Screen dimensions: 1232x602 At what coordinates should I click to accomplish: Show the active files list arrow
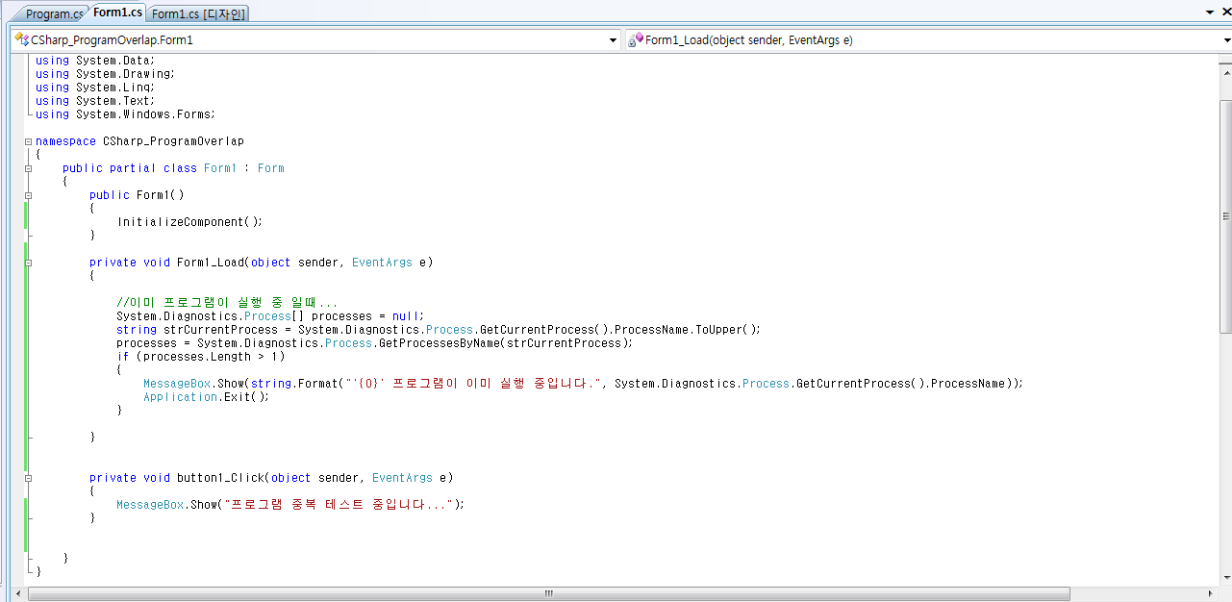click(1211, 12)
